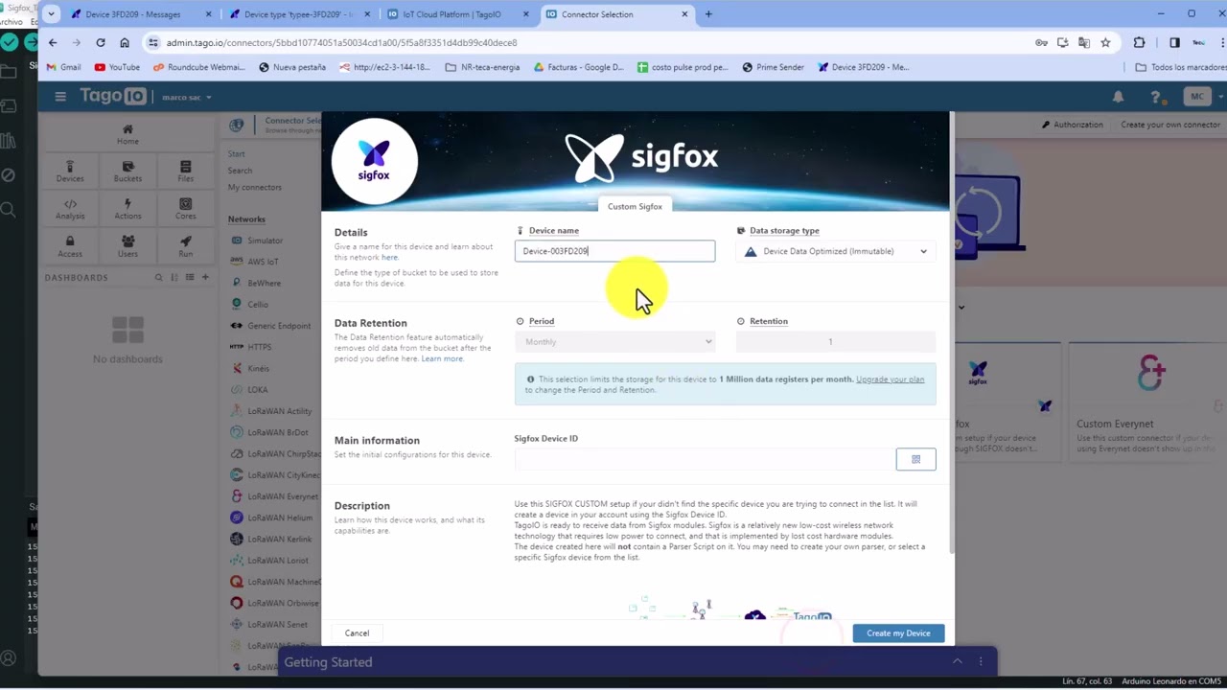Add a new dashboard with plus icon

pos(205,277)
